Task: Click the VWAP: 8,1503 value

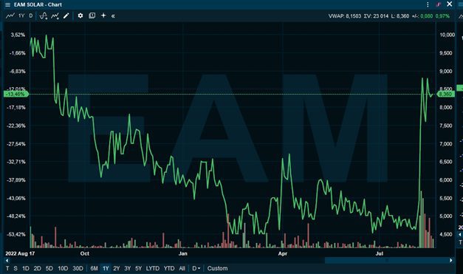Action: pos(345,16)
